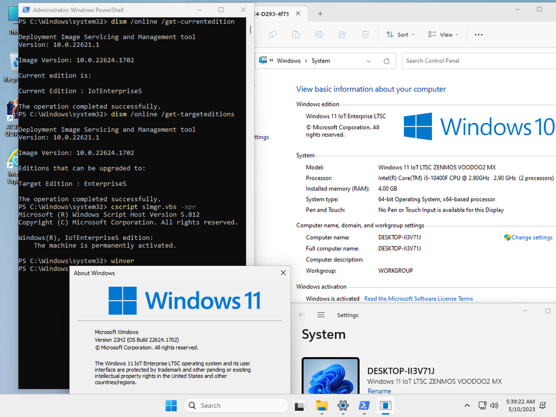Click View basic information about your computer
The height and width of the screenshot is (417, 556).
click(371, 89)
